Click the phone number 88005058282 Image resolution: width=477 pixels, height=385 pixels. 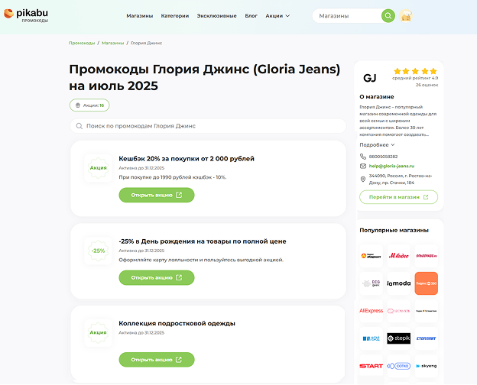pyautogui.click(x=383, y=157)
